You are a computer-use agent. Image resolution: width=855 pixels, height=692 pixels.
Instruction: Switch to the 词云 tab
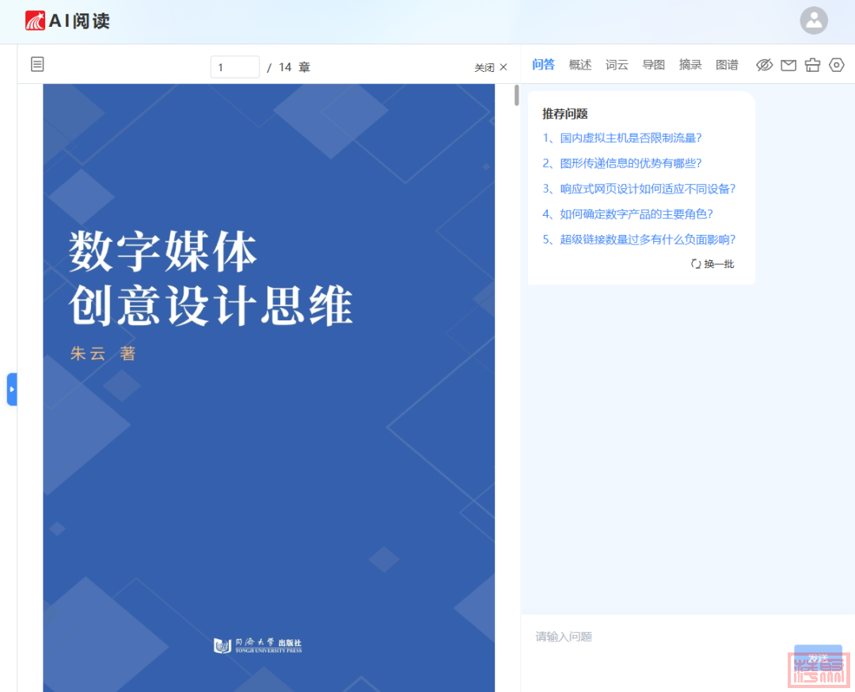[617, 65]
